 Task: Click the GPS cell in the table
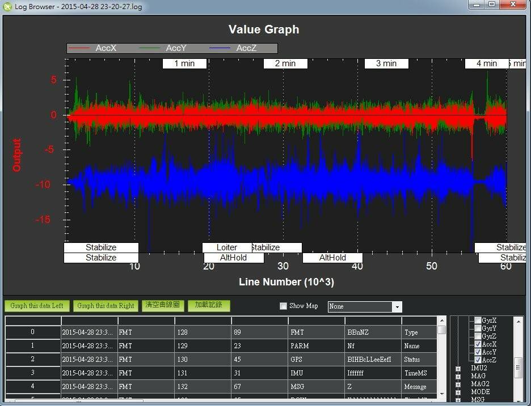click(x=317, y=360)
